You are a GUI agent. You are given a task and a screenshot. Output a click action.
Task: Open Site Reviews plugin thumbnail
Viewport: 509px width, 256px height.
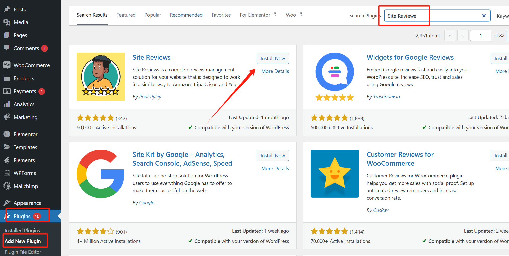point(101,77)
